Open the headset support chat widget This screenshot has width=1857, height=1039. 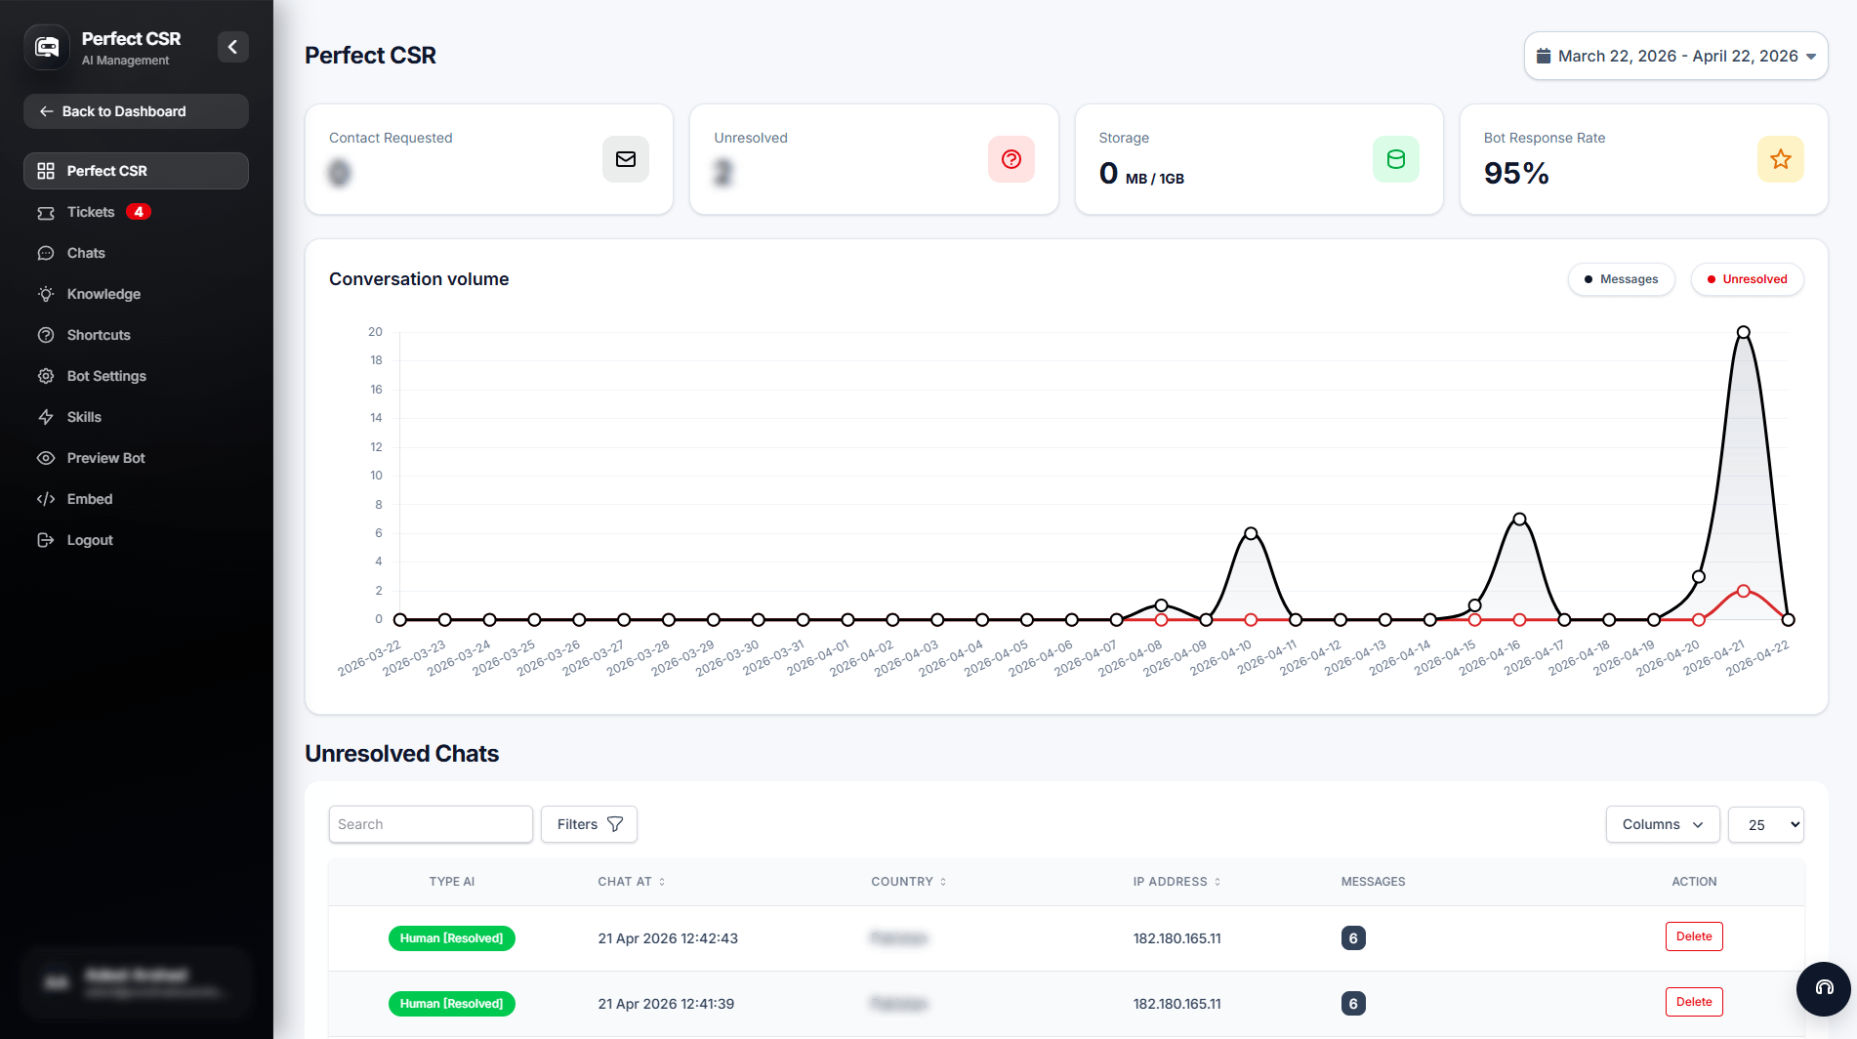pyautogui.click(x=1823, y=988)
